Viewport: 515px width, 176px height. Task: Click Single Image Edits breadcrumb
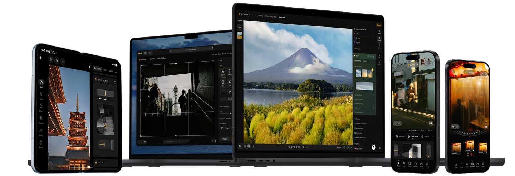[270, 17]
